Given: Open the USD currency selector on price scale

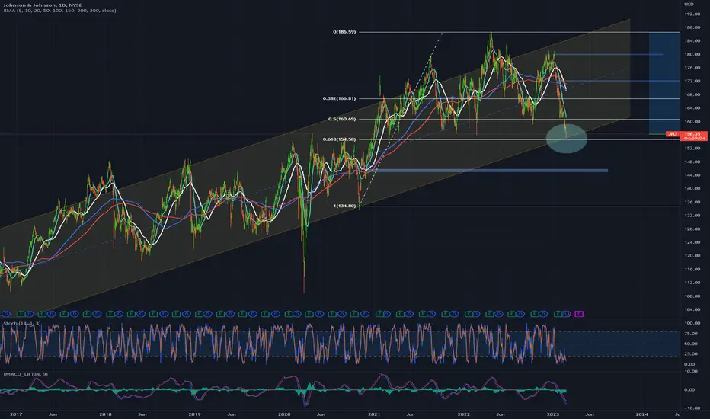Looking at the screenshot, I should coord(689,4).
